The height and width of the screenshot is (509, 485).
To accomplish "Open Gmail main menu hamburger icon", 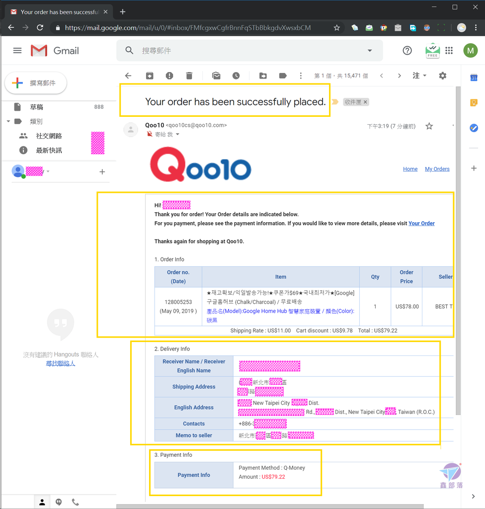I will 17,51.
